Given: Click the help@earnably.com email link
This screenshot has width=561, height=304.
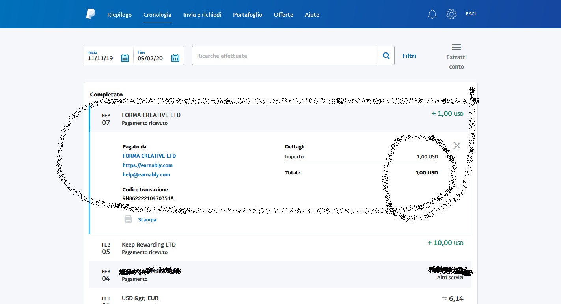Looking at the screenshot, I should pos(146,174).
